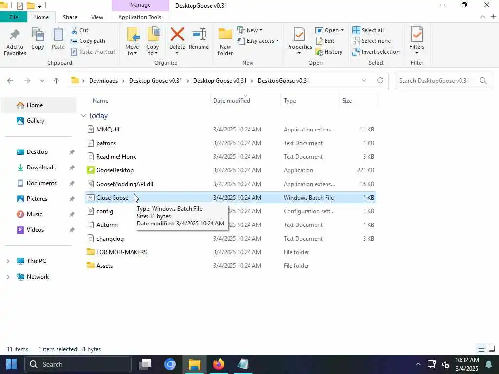Delete the selected file using red X

tap(177, 41)
